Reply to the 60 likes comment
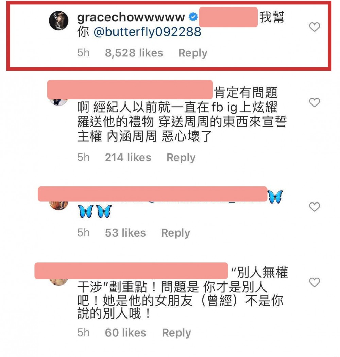 tap(176, 333)
